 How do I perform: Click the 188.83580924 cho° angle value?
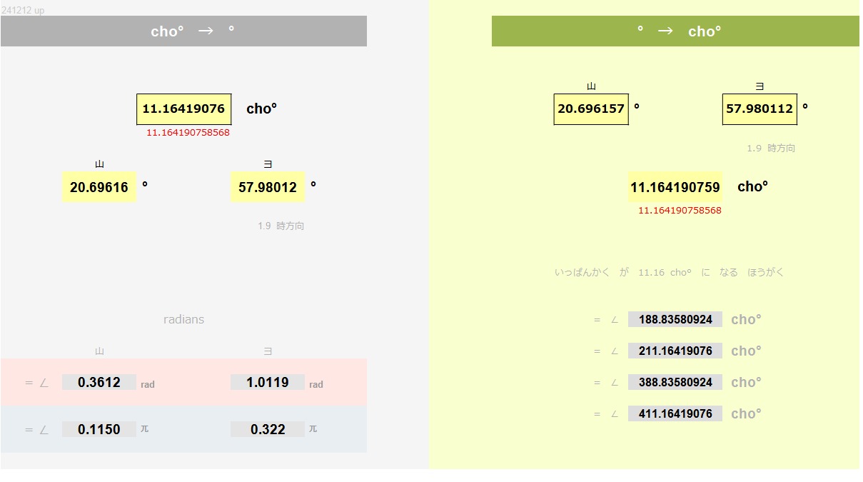click(675, 319)
